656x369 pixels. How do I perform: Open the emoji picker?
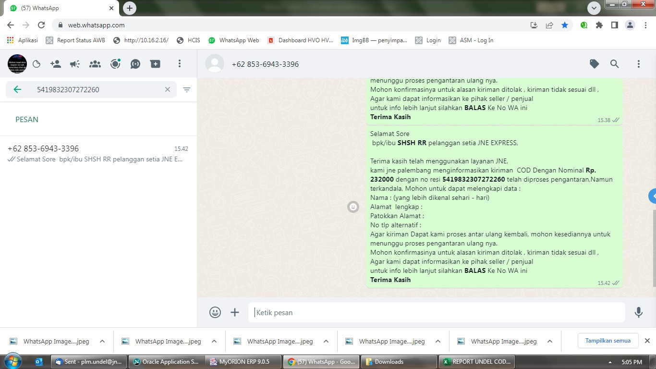pyautogui.click(x=215, y=312)
